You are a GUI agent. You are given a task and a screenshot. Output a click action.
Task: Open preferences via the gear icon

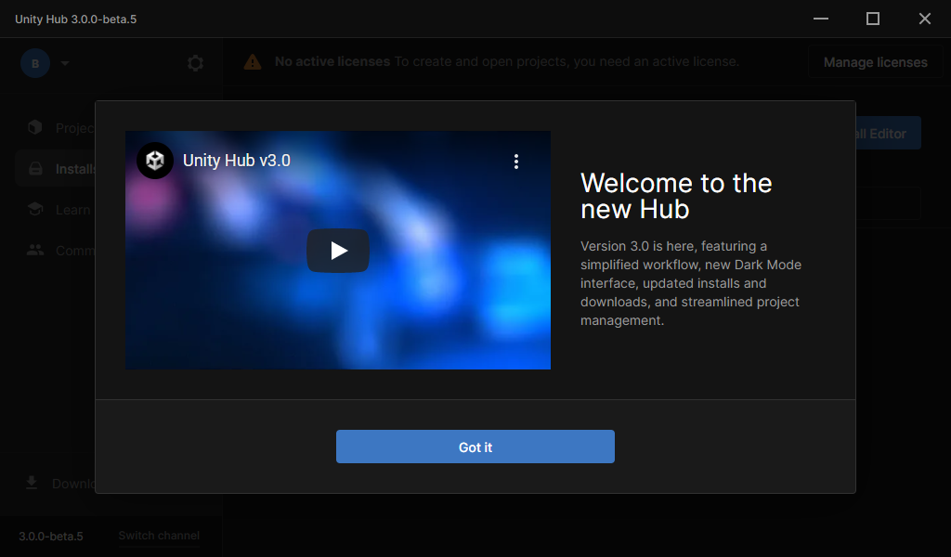[195, 63]
